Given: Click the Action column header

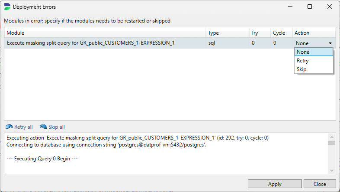Looking at the screenshot, I should [x=314, y=33].
